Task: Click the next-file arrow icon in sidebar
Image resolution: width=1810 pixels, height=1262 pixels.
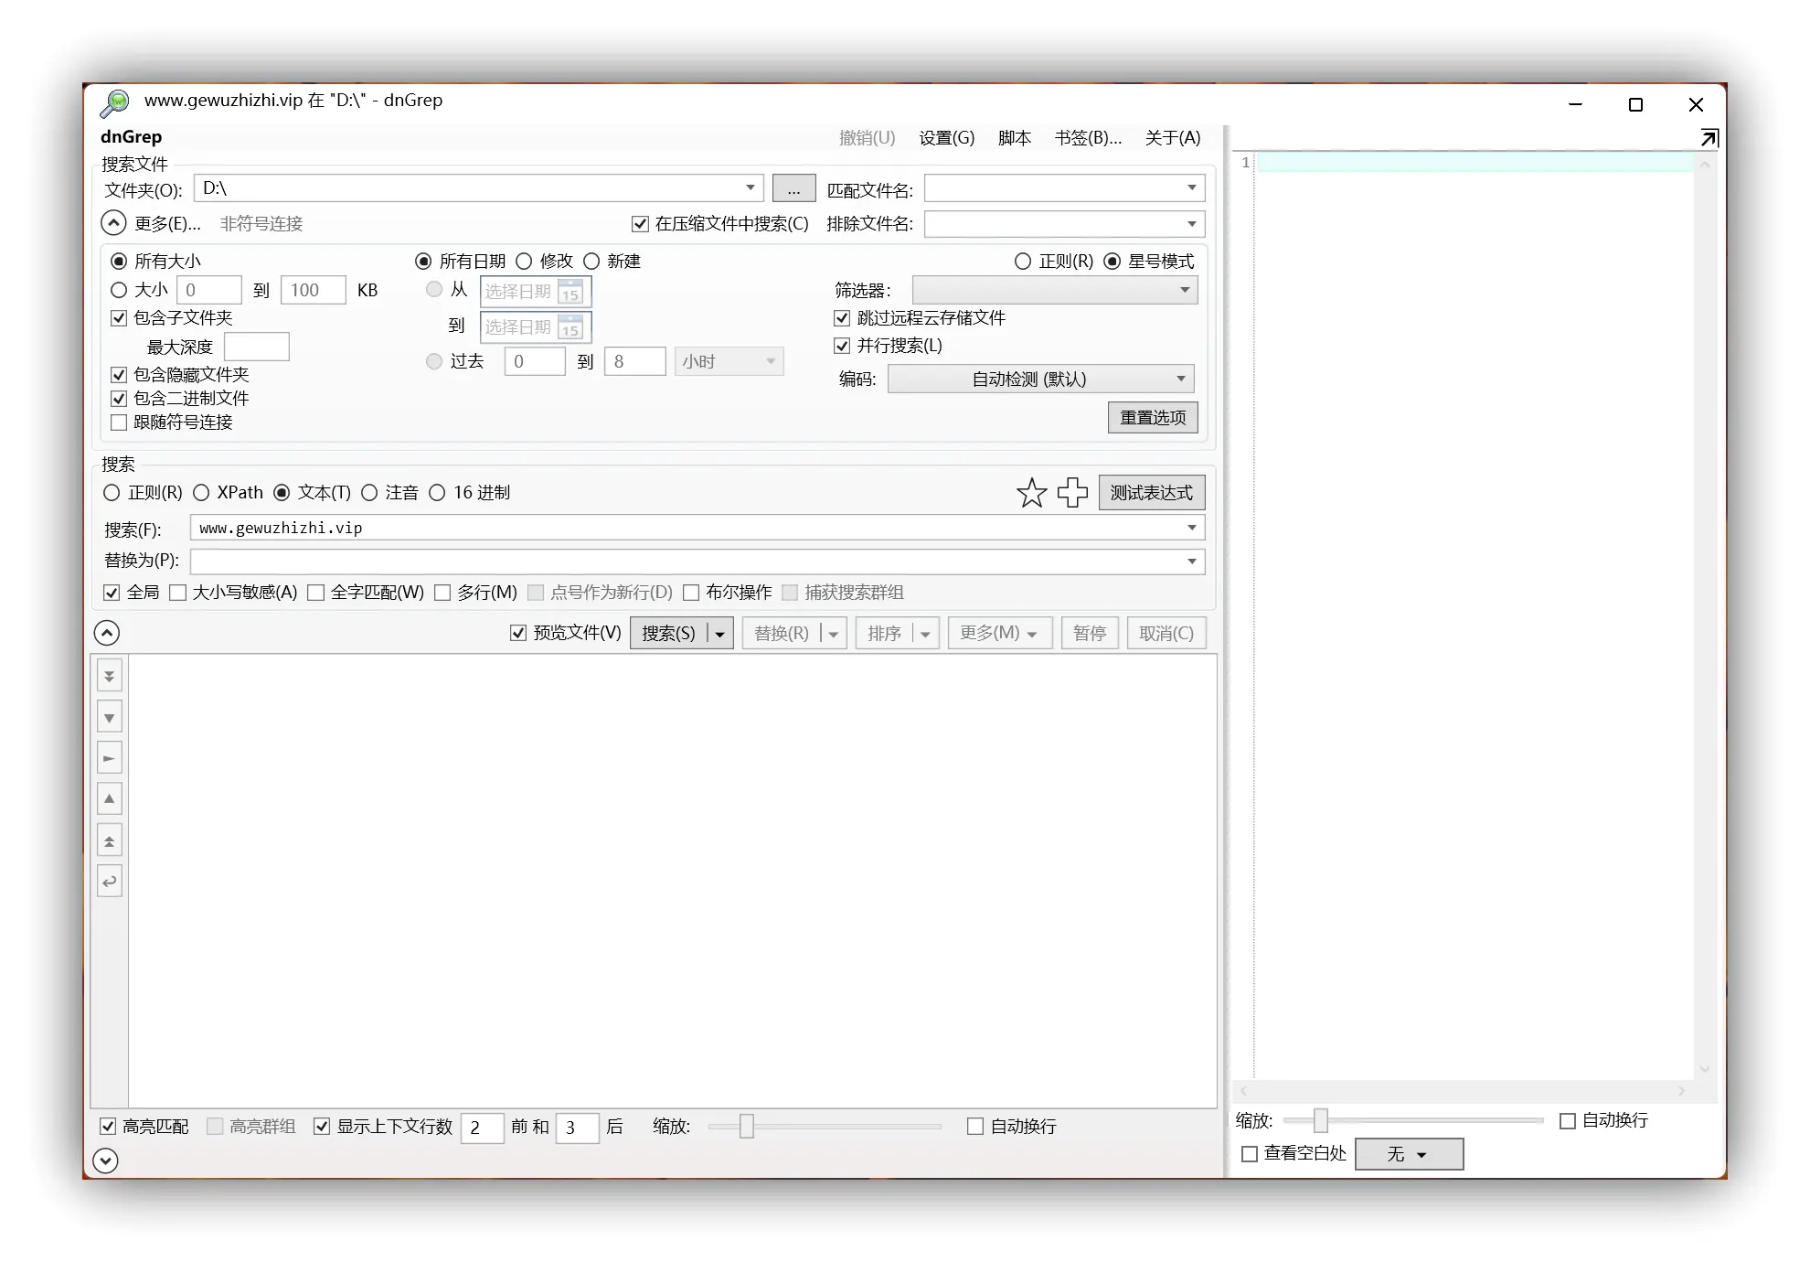Action: click(x=110, y=758)
